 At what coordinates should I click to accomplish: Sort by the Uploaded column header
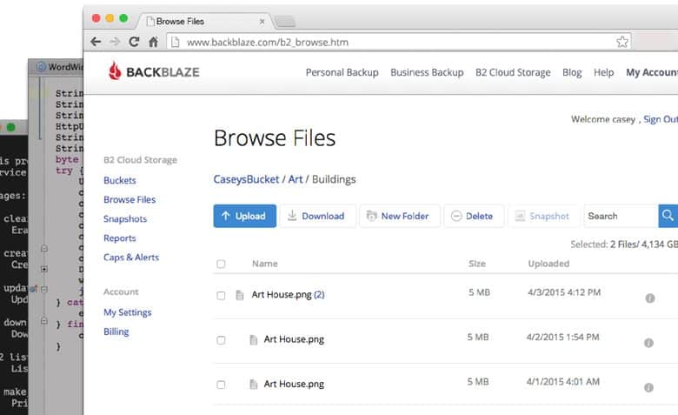548,264
